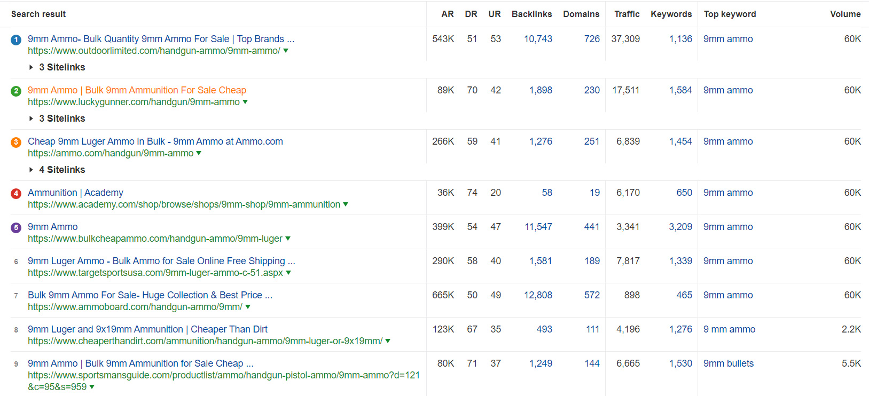The width and height of the screenshot is (869, 396).
Task: Open backlinks count 10,743
Action: [x=538, y=39]
